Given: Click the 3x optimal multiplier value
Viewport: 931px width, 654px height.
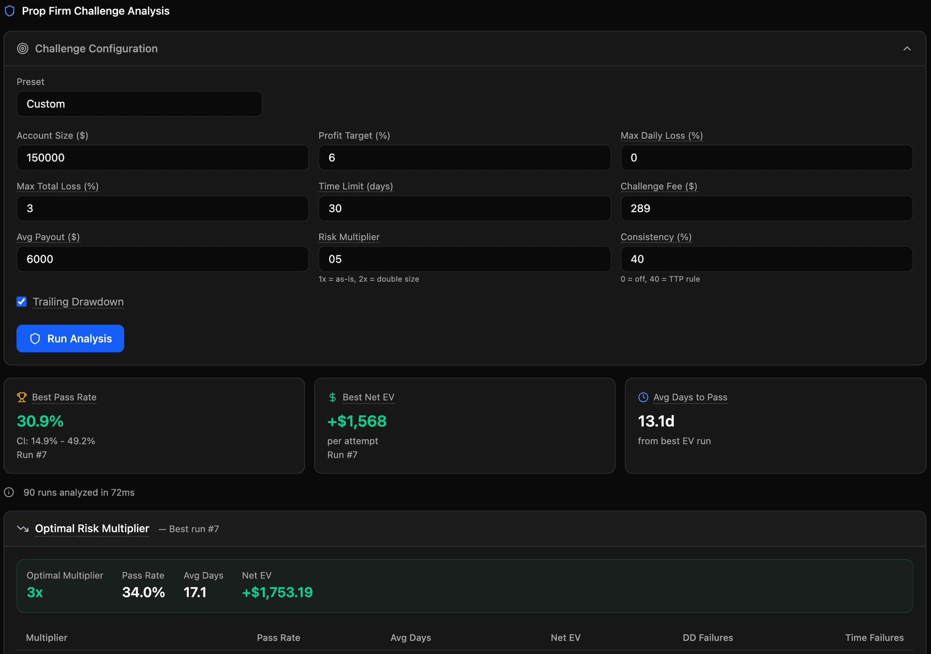Looking at the screenshot, I should pos(35,592).
